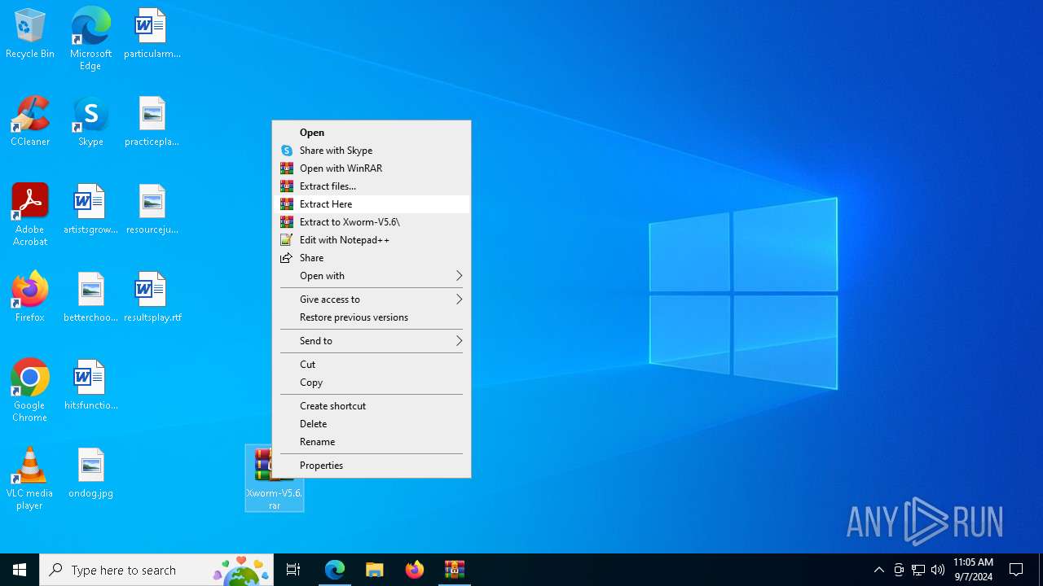The image size is (1043, 586).
Task: Choose Extract Here option
Action: (372, 204)
